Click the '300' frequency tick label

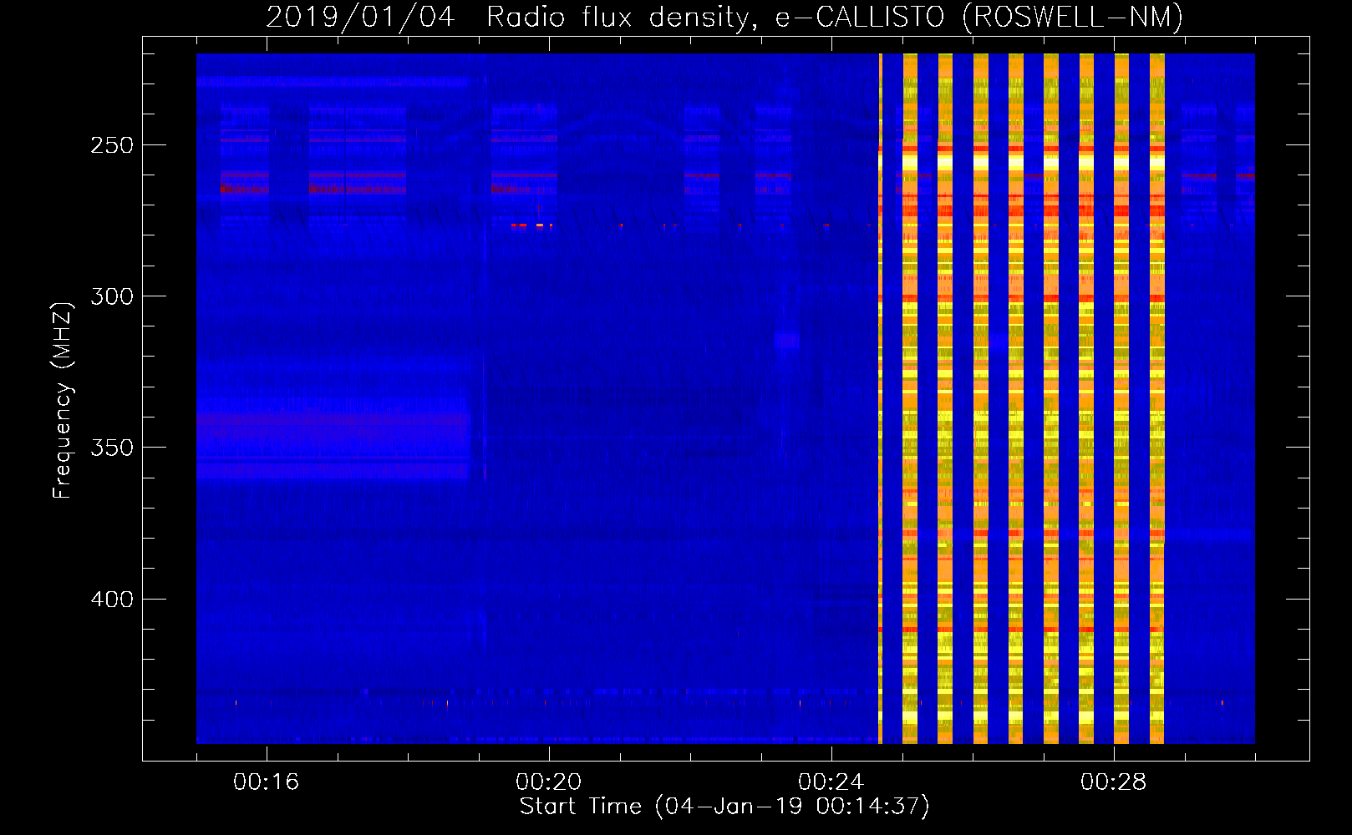[112, 296]
